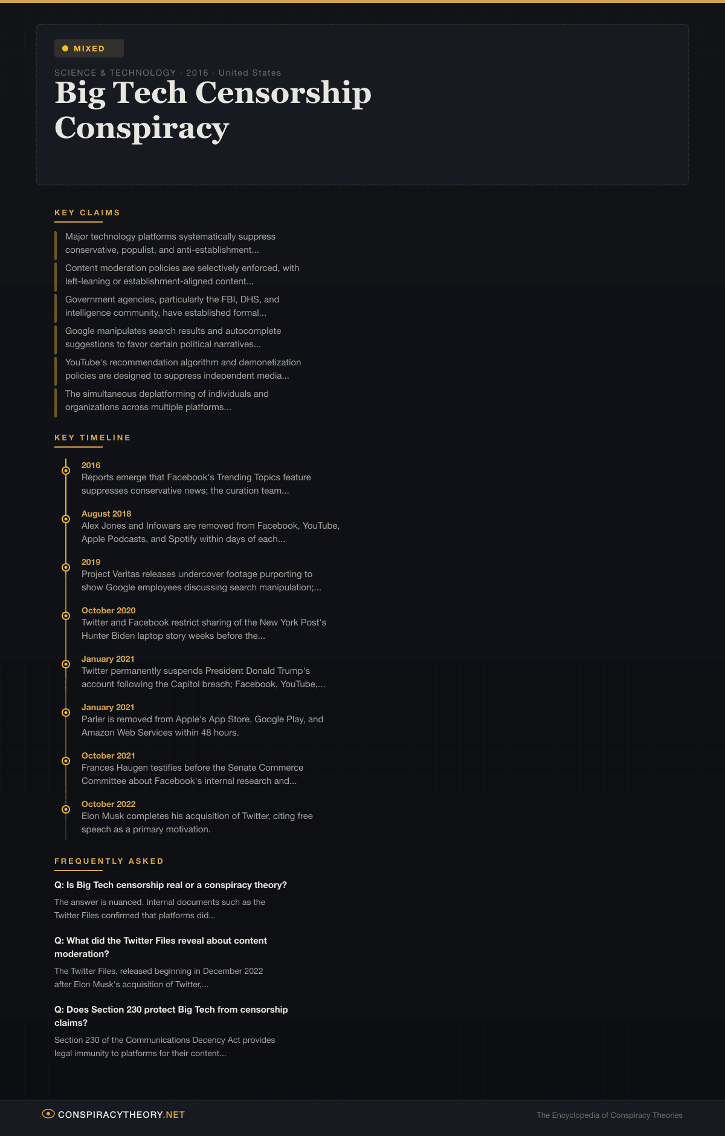Select the August 2018 timeline marker circle
The height and width of the screenshot is (1136, 725).
[66, 519]
